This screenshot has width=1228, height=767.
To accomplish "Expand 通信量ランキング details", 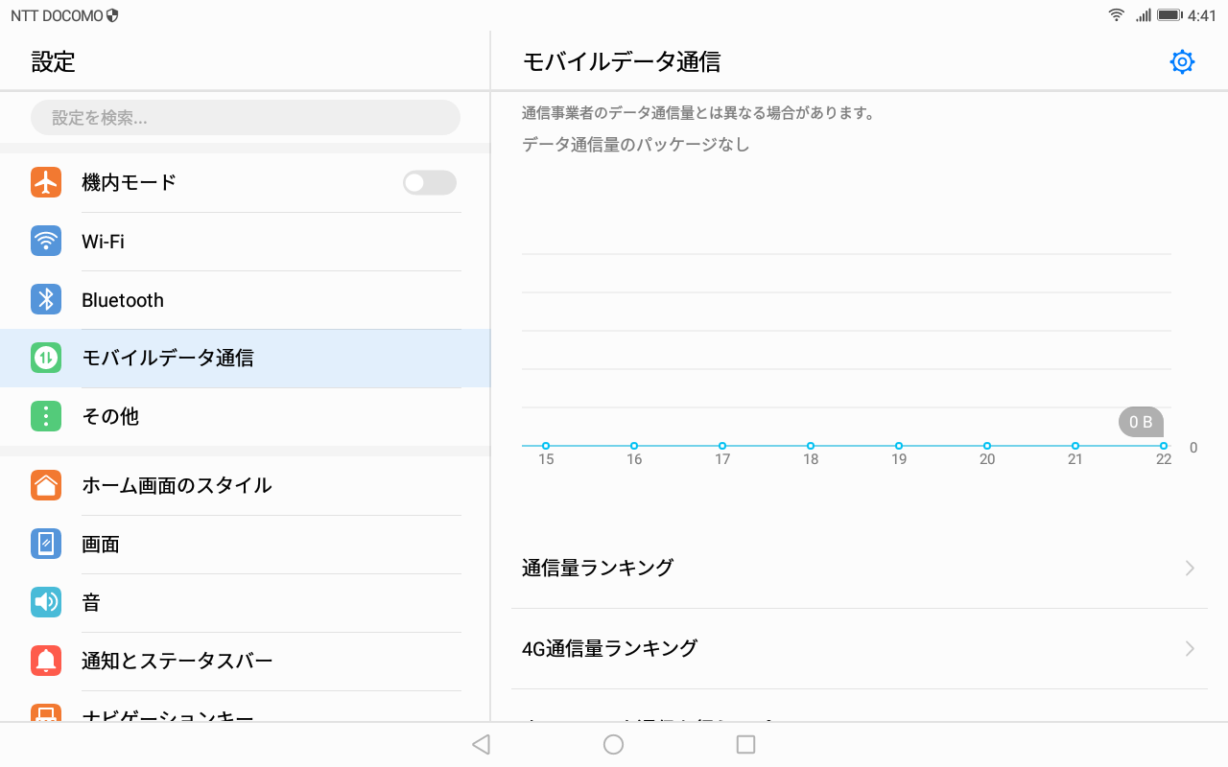I will [1189, 568].
